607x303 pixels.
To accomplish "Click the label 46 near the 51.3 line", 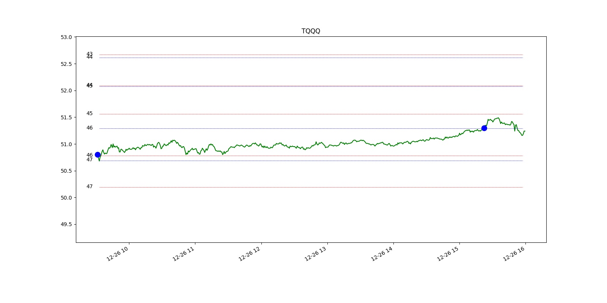I will (x=90, y=128).
